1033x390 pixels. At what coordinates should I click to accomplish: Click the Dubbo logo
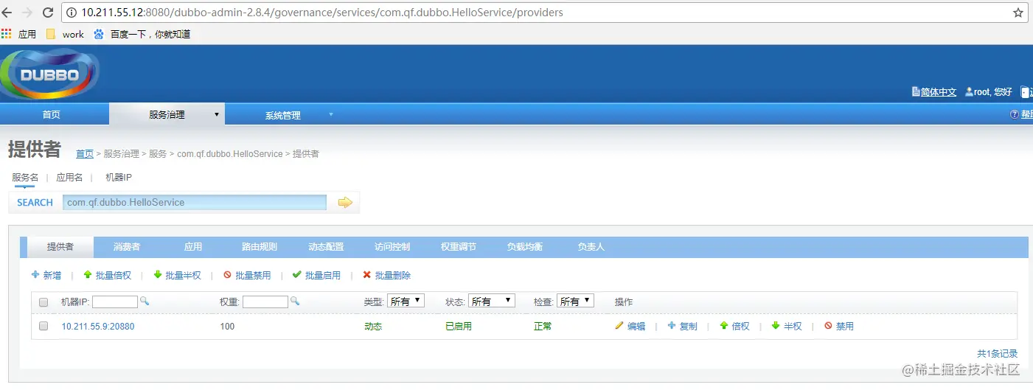tap(49, 74)
